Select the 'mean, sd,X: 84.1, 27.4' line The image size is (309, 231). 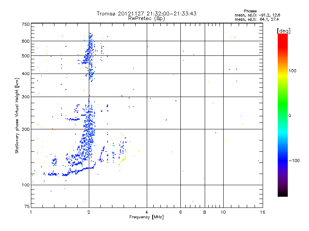point(257,19)
